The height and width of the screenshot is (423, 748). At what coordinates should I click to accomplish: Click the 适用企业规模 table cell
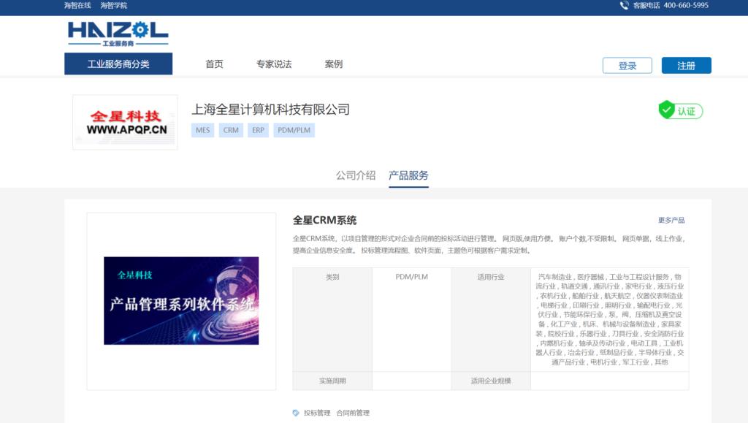tap(491, 381)
